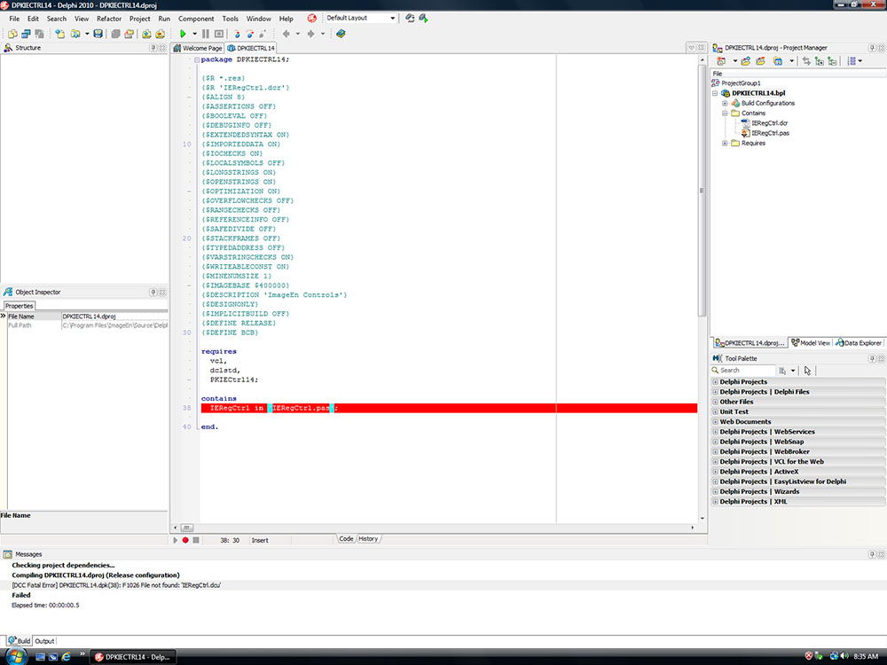887x665 pixels.
Task: Click the Program Reset stop icon
Action: coord(219,34)
